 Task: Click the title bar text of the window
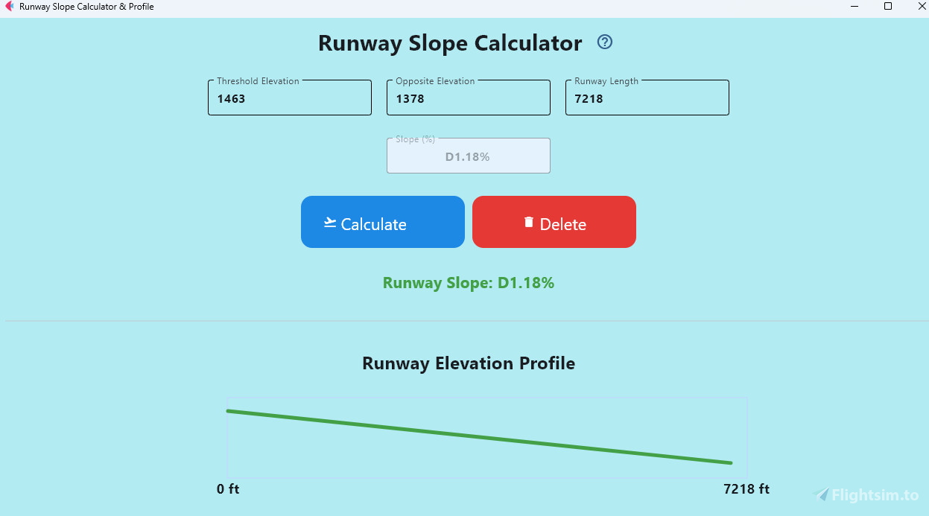tap(87, 6)
